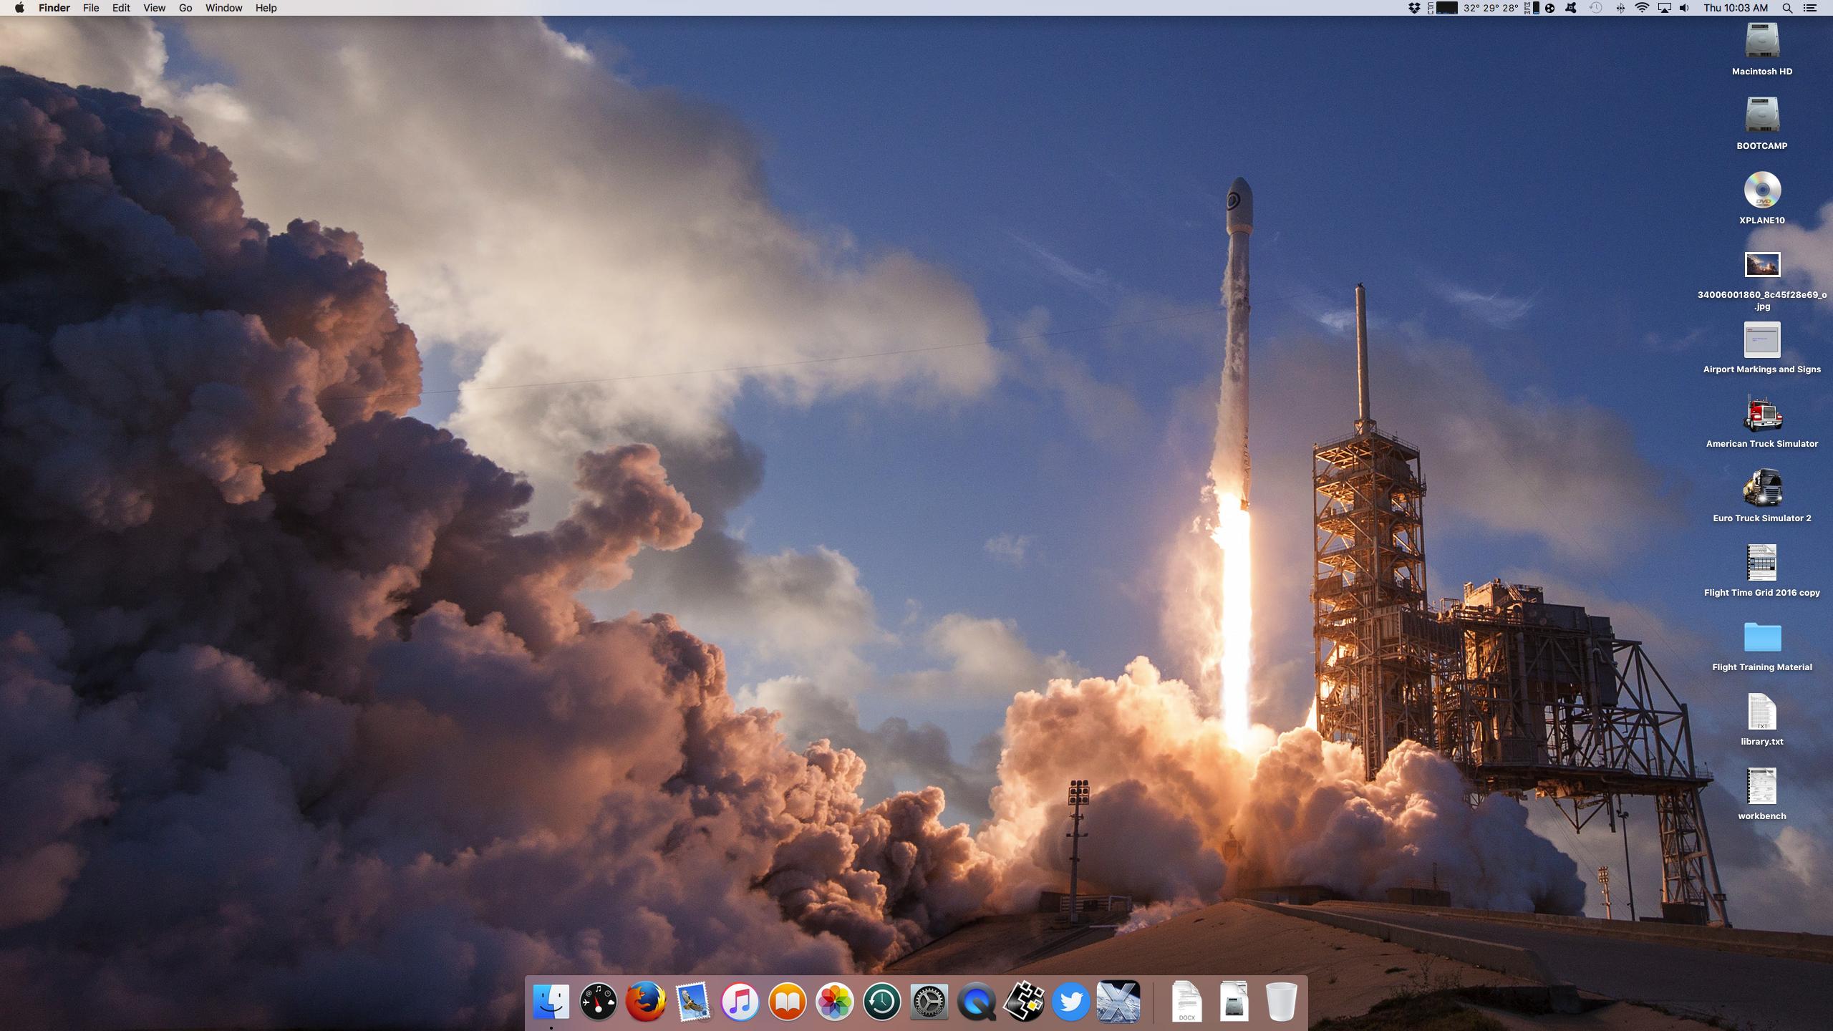Select the XPLANE10 DVD icon
The width and height of the screenshot is (1833, 1031).
1762,190
